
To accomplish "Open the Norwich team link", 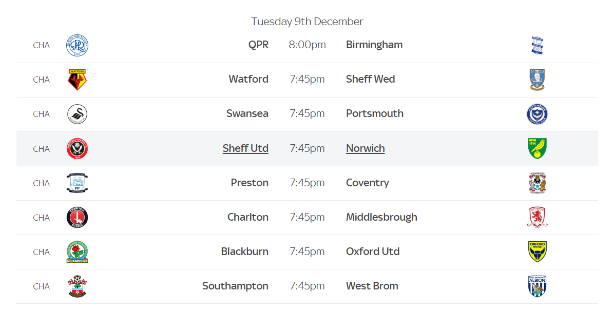I will tap(365, 148).
